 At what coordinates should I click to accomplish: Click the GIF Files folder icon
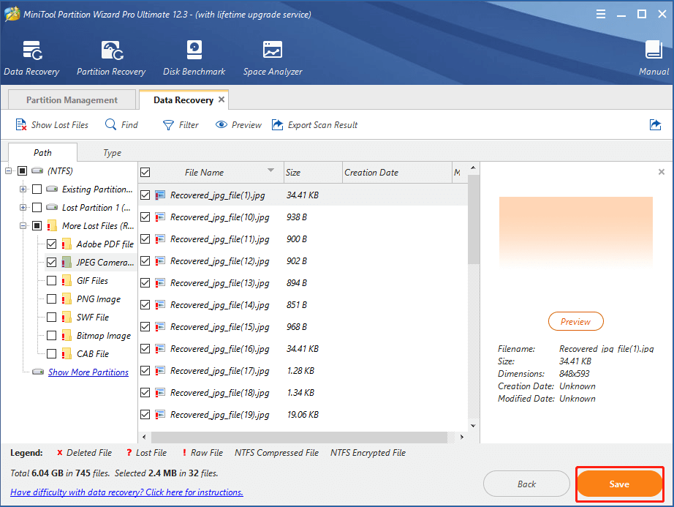[x=67, y=281]
